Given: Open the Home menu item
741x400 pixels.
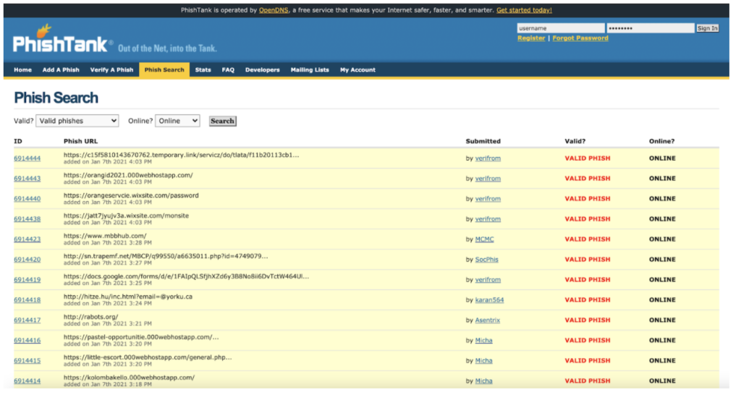Looking at the screenshot, I should tap(22, 70).
